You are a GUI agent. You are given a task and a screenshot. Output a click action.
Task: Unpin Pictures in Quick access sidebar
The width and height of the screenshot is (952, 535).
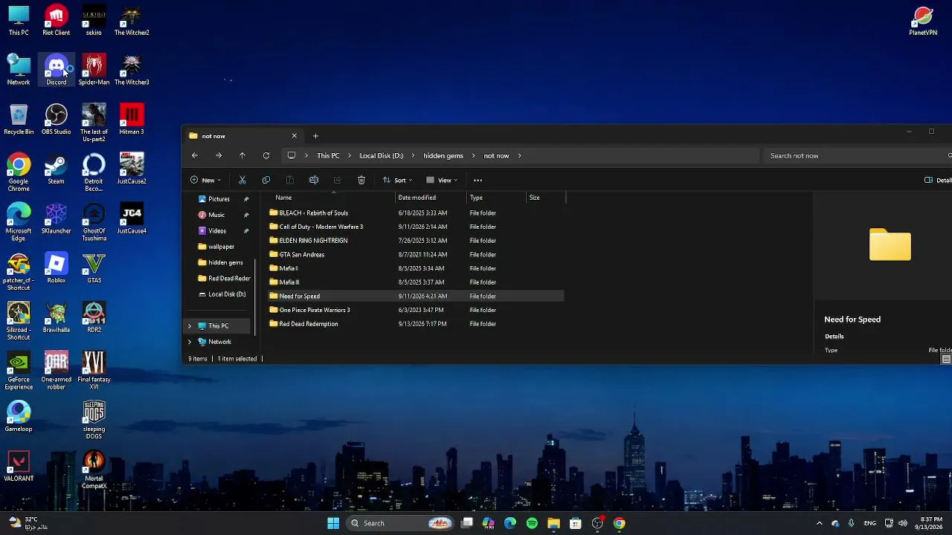pyautogui.click(x=246, y=199)
